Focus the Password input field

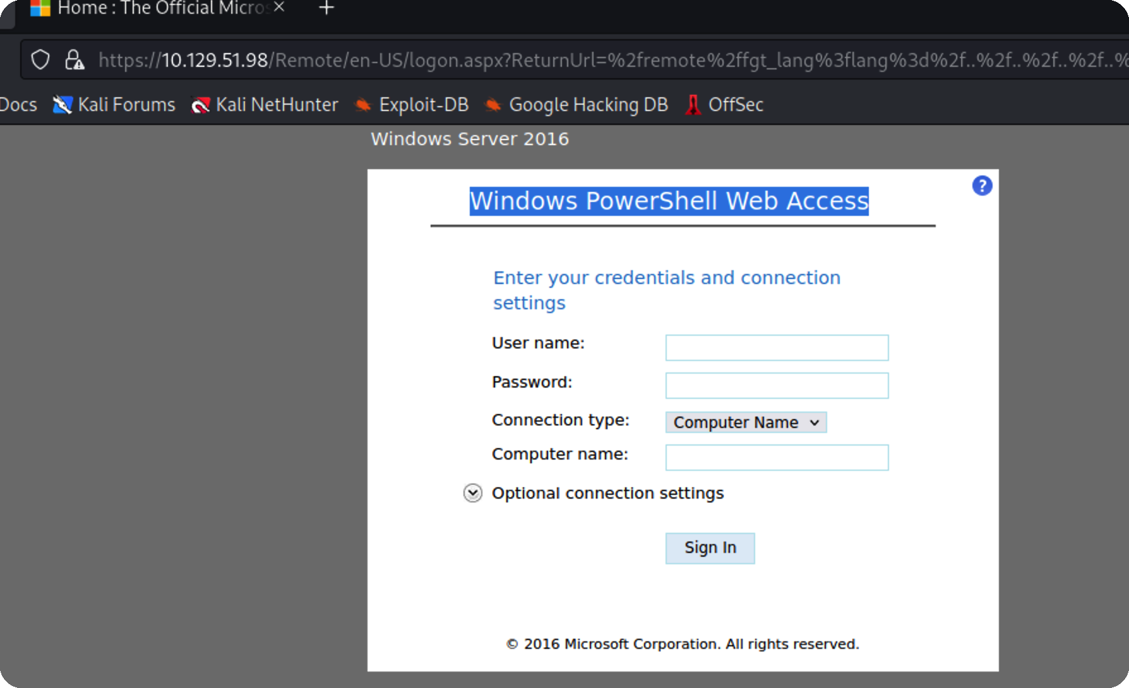777,386
